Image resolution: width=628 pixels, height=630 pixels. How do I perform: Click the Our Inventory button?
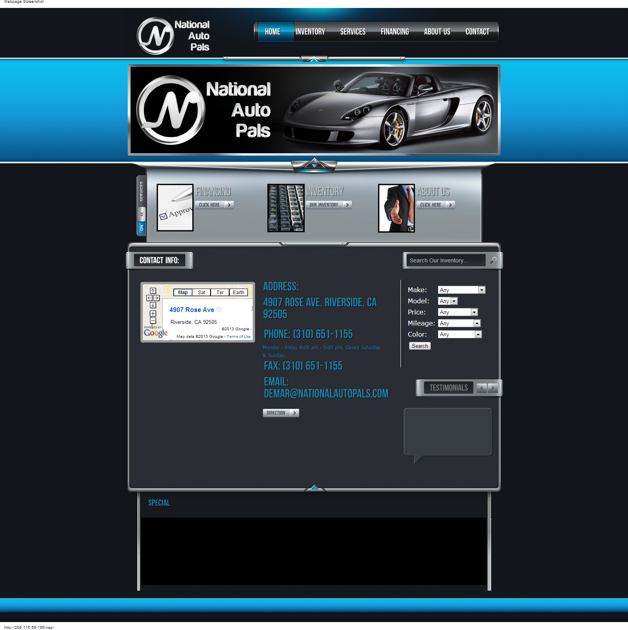329,205
